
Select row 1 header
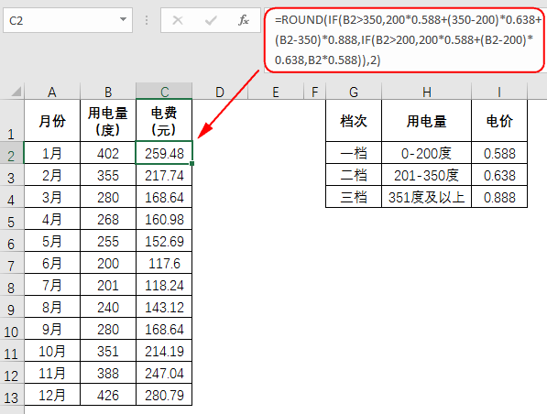point(12,120)
